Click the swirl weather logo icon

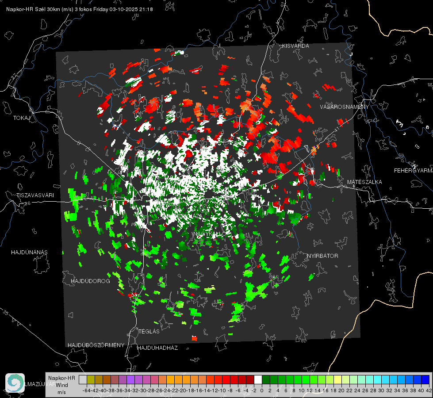tap(15, 383)
